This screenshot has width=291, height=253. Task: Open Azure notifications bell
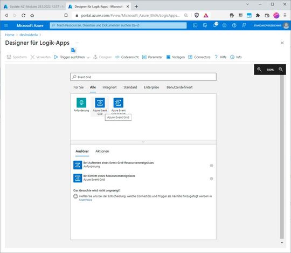[x=215, y=25]
